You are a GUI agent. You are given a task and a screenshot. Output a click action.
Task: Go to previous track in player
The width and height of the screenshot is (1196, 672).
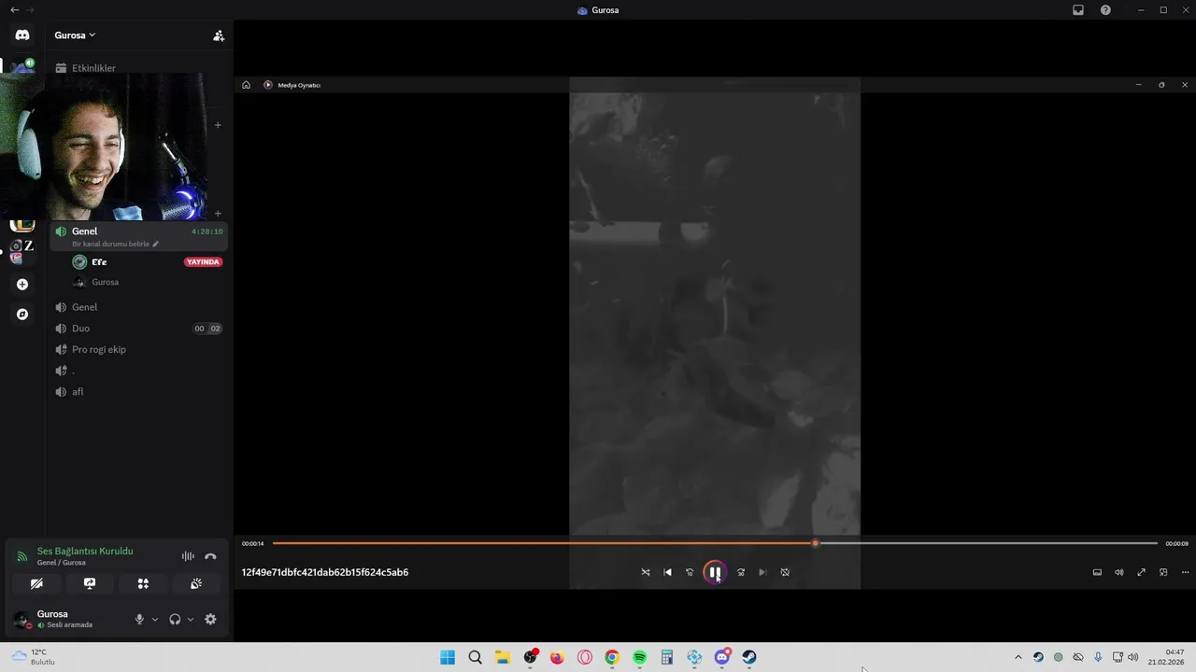point(667,572)
